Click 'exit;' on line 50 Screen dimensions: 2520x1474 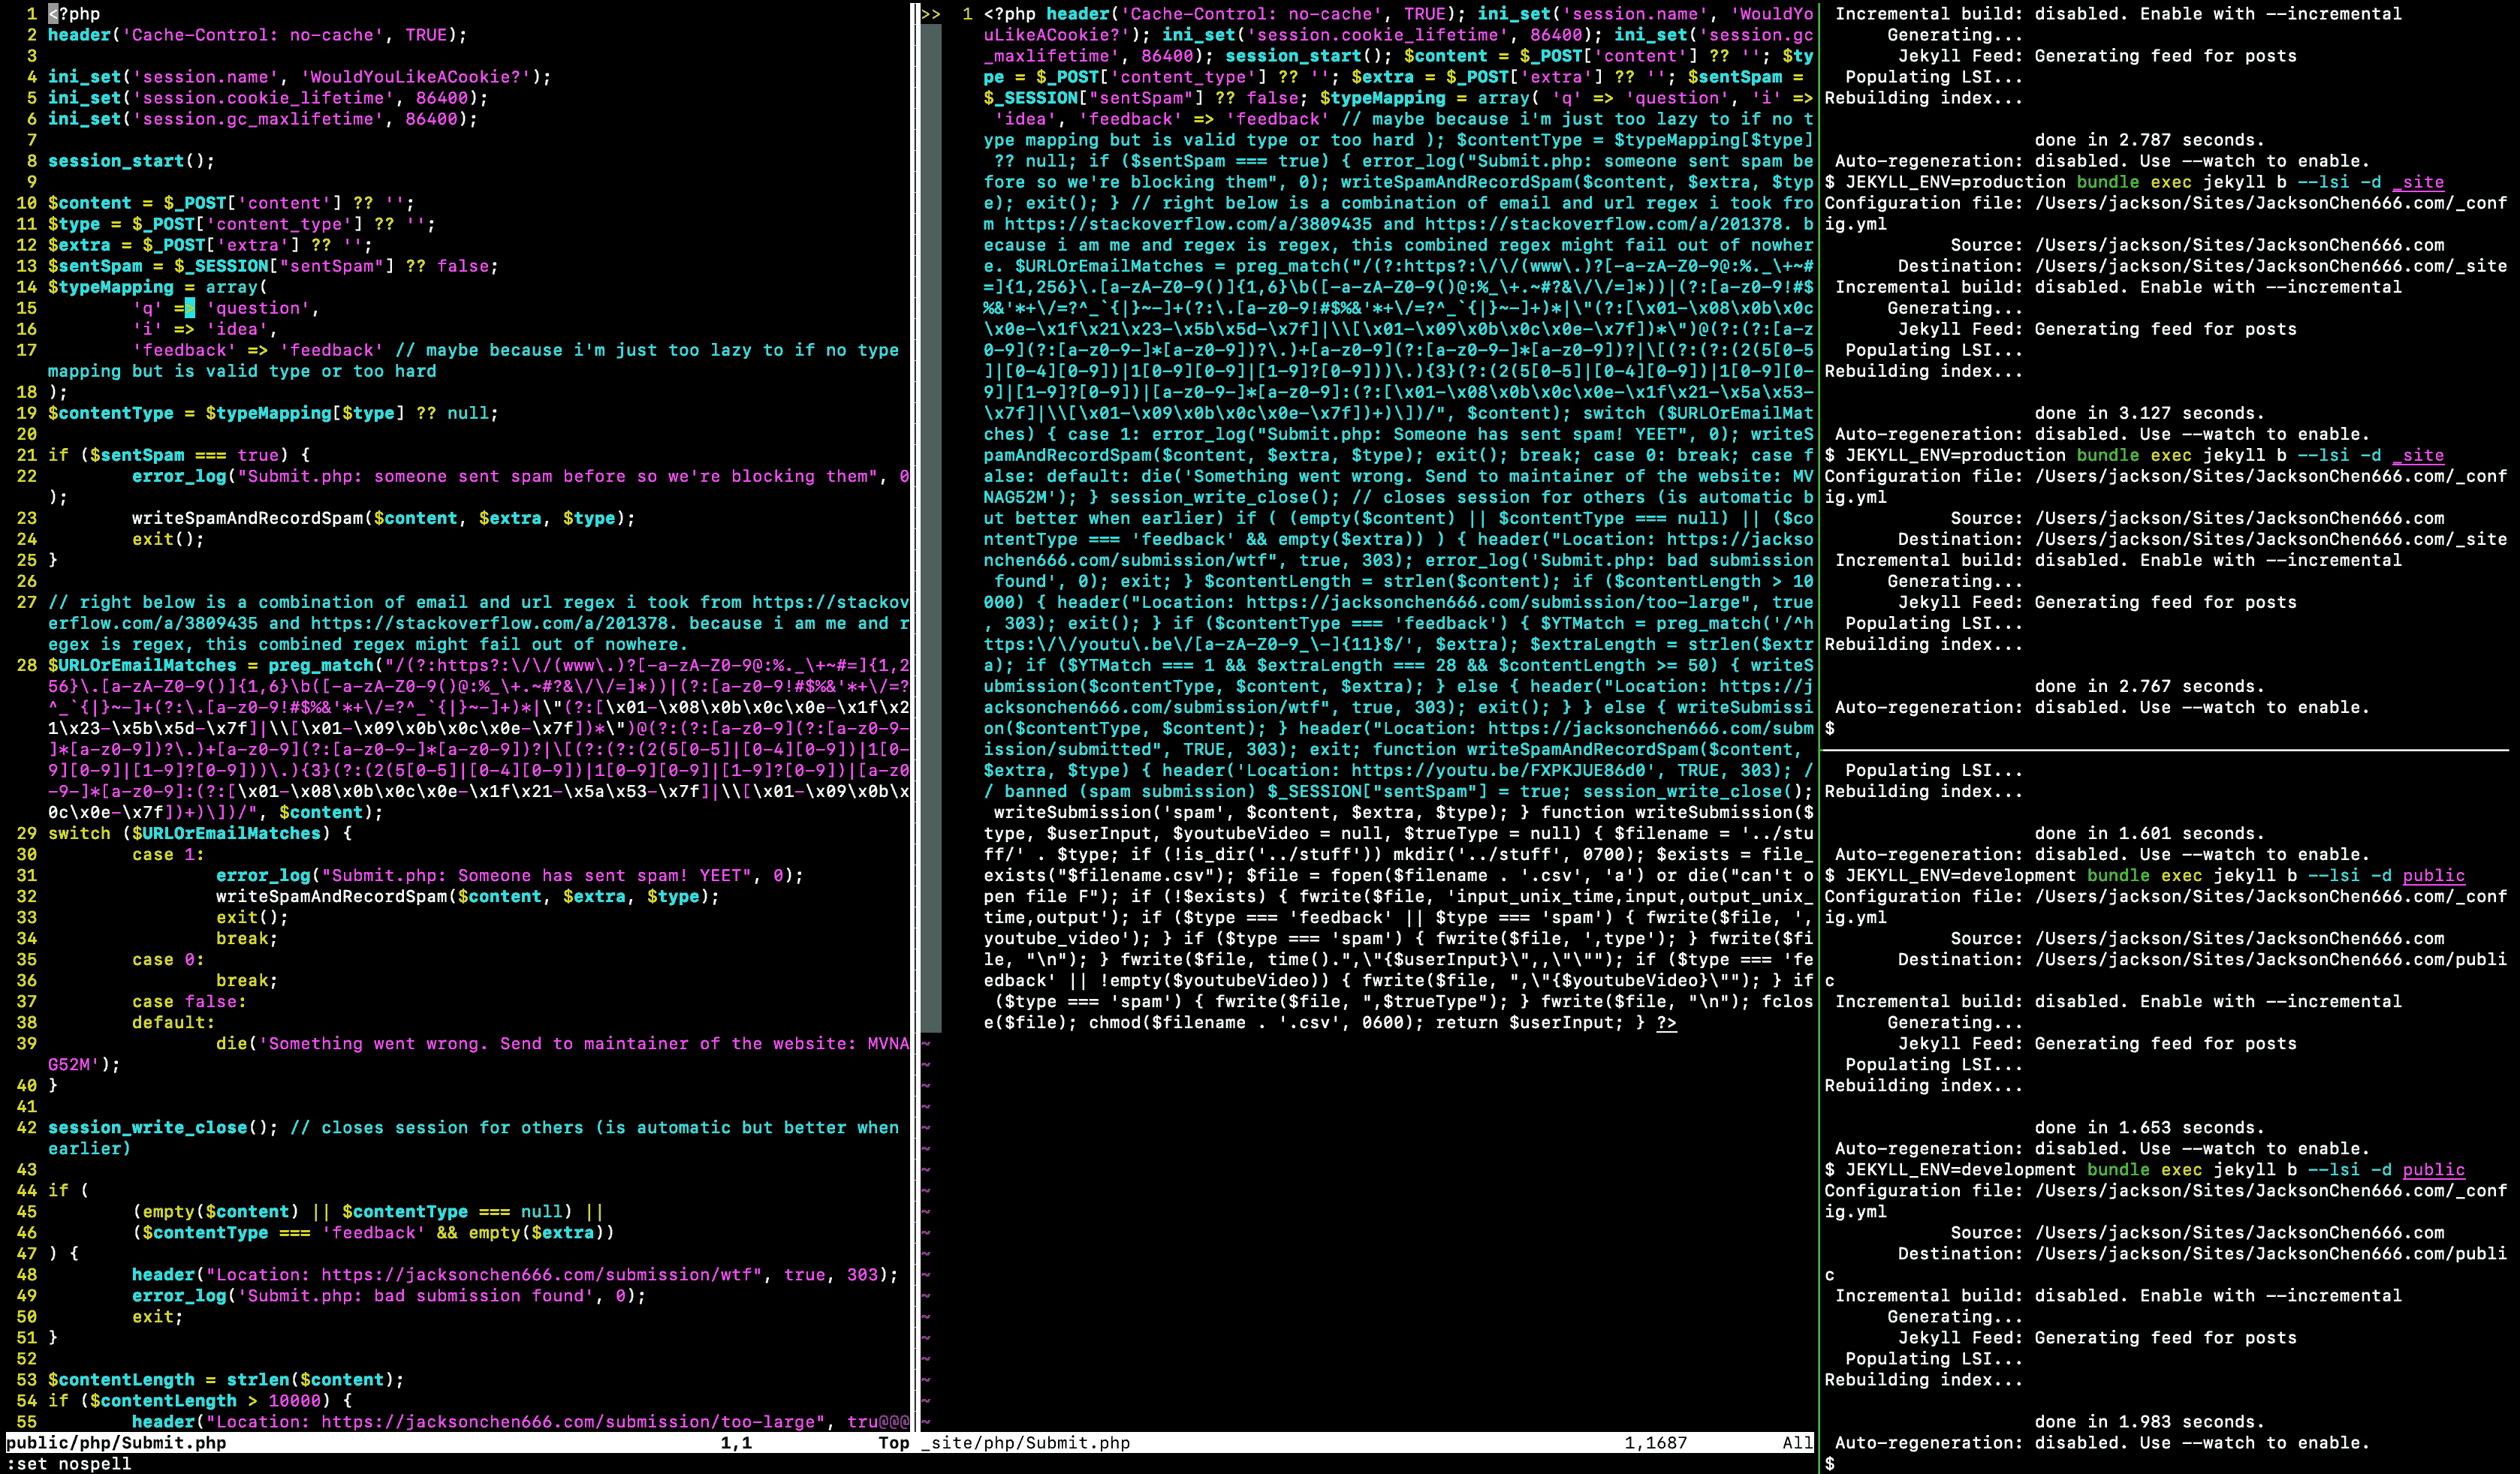pyautogui.click(x=158, y=1317)
